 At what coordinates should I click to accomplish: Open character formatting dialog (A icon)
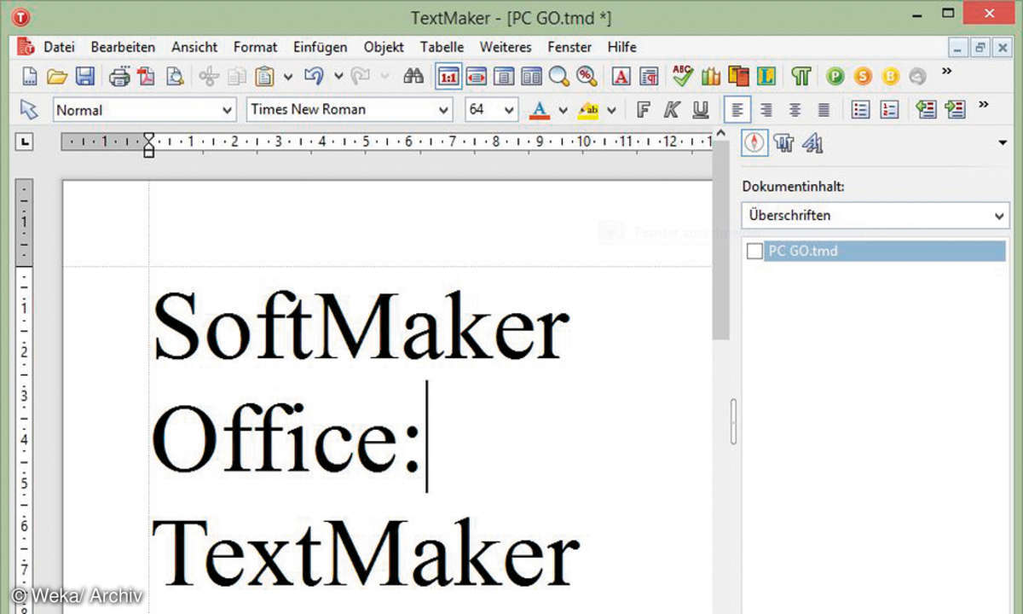(x=621, y=77)
